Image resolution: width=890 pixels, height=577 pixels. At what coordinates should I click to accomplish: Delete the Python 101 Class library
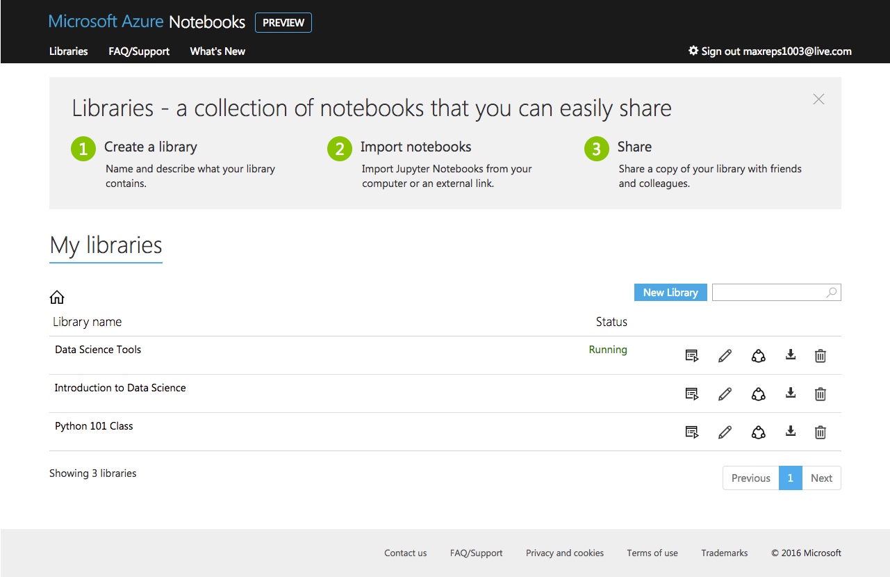pyautogui.click(x=821, y=432)
